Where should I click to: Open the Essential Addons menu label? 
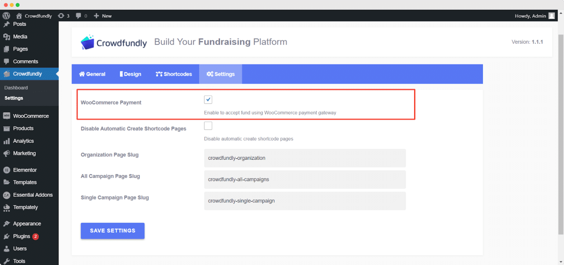33,195
